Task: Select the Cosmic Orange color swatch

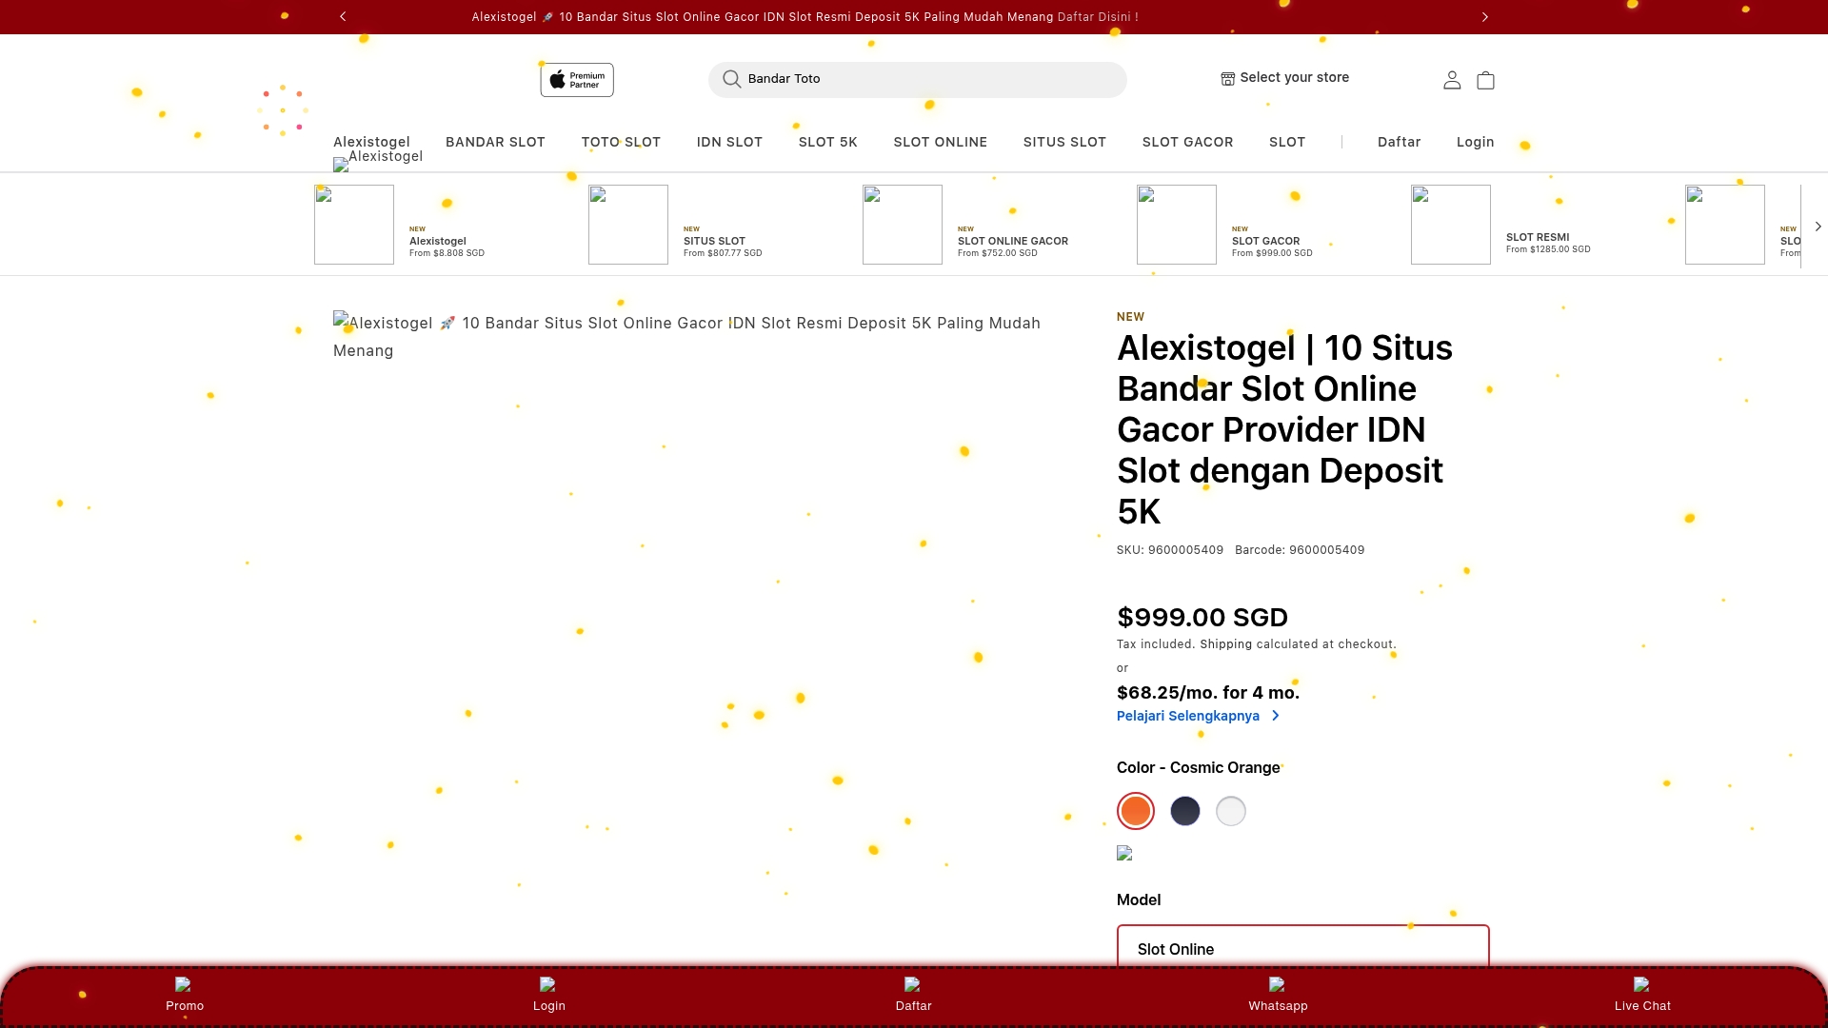Action: pyautogui.click(x=1135, y=811)
